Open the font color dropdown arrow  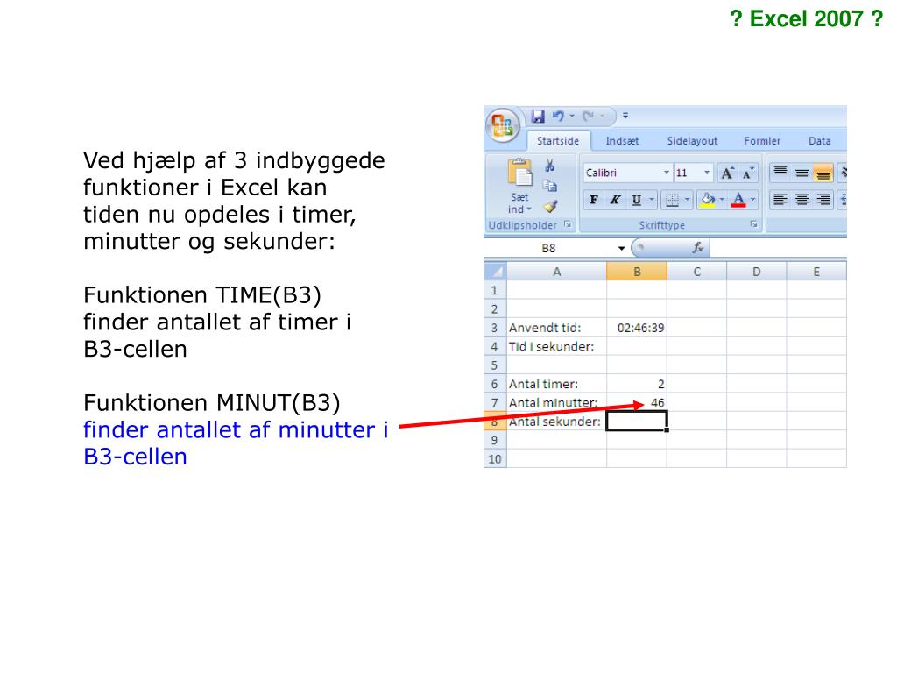752,200
